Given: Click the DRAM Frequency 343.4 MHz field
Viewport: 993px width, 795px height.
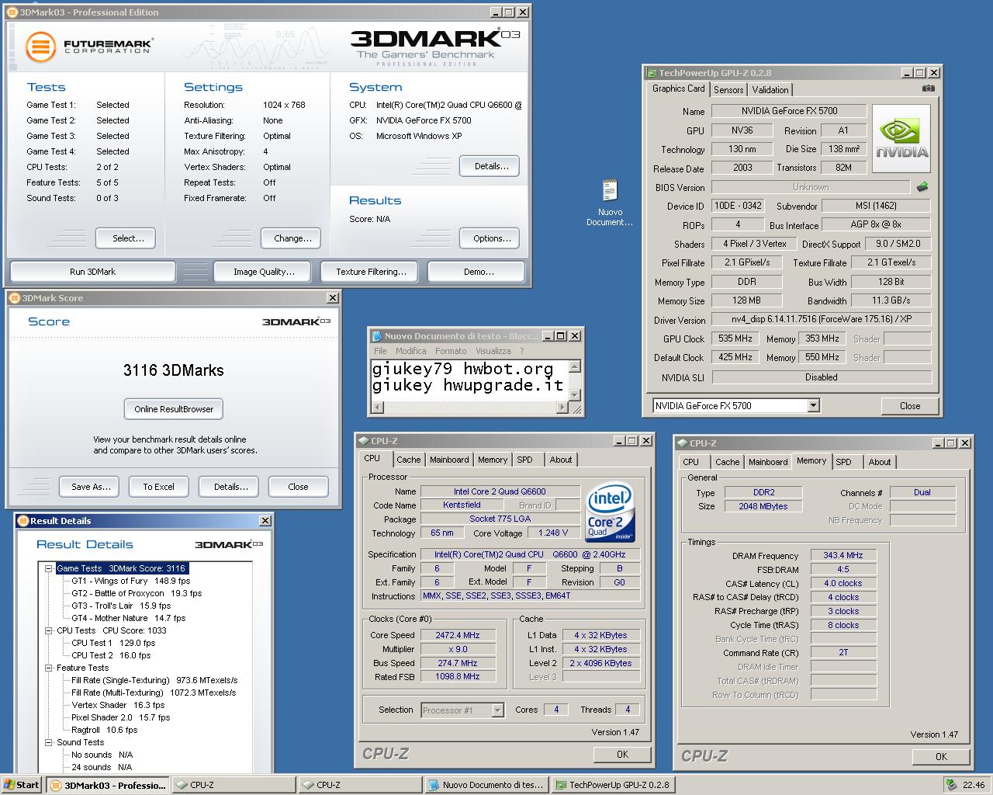Looking at the screenshot, I should [x=843, y=555].
